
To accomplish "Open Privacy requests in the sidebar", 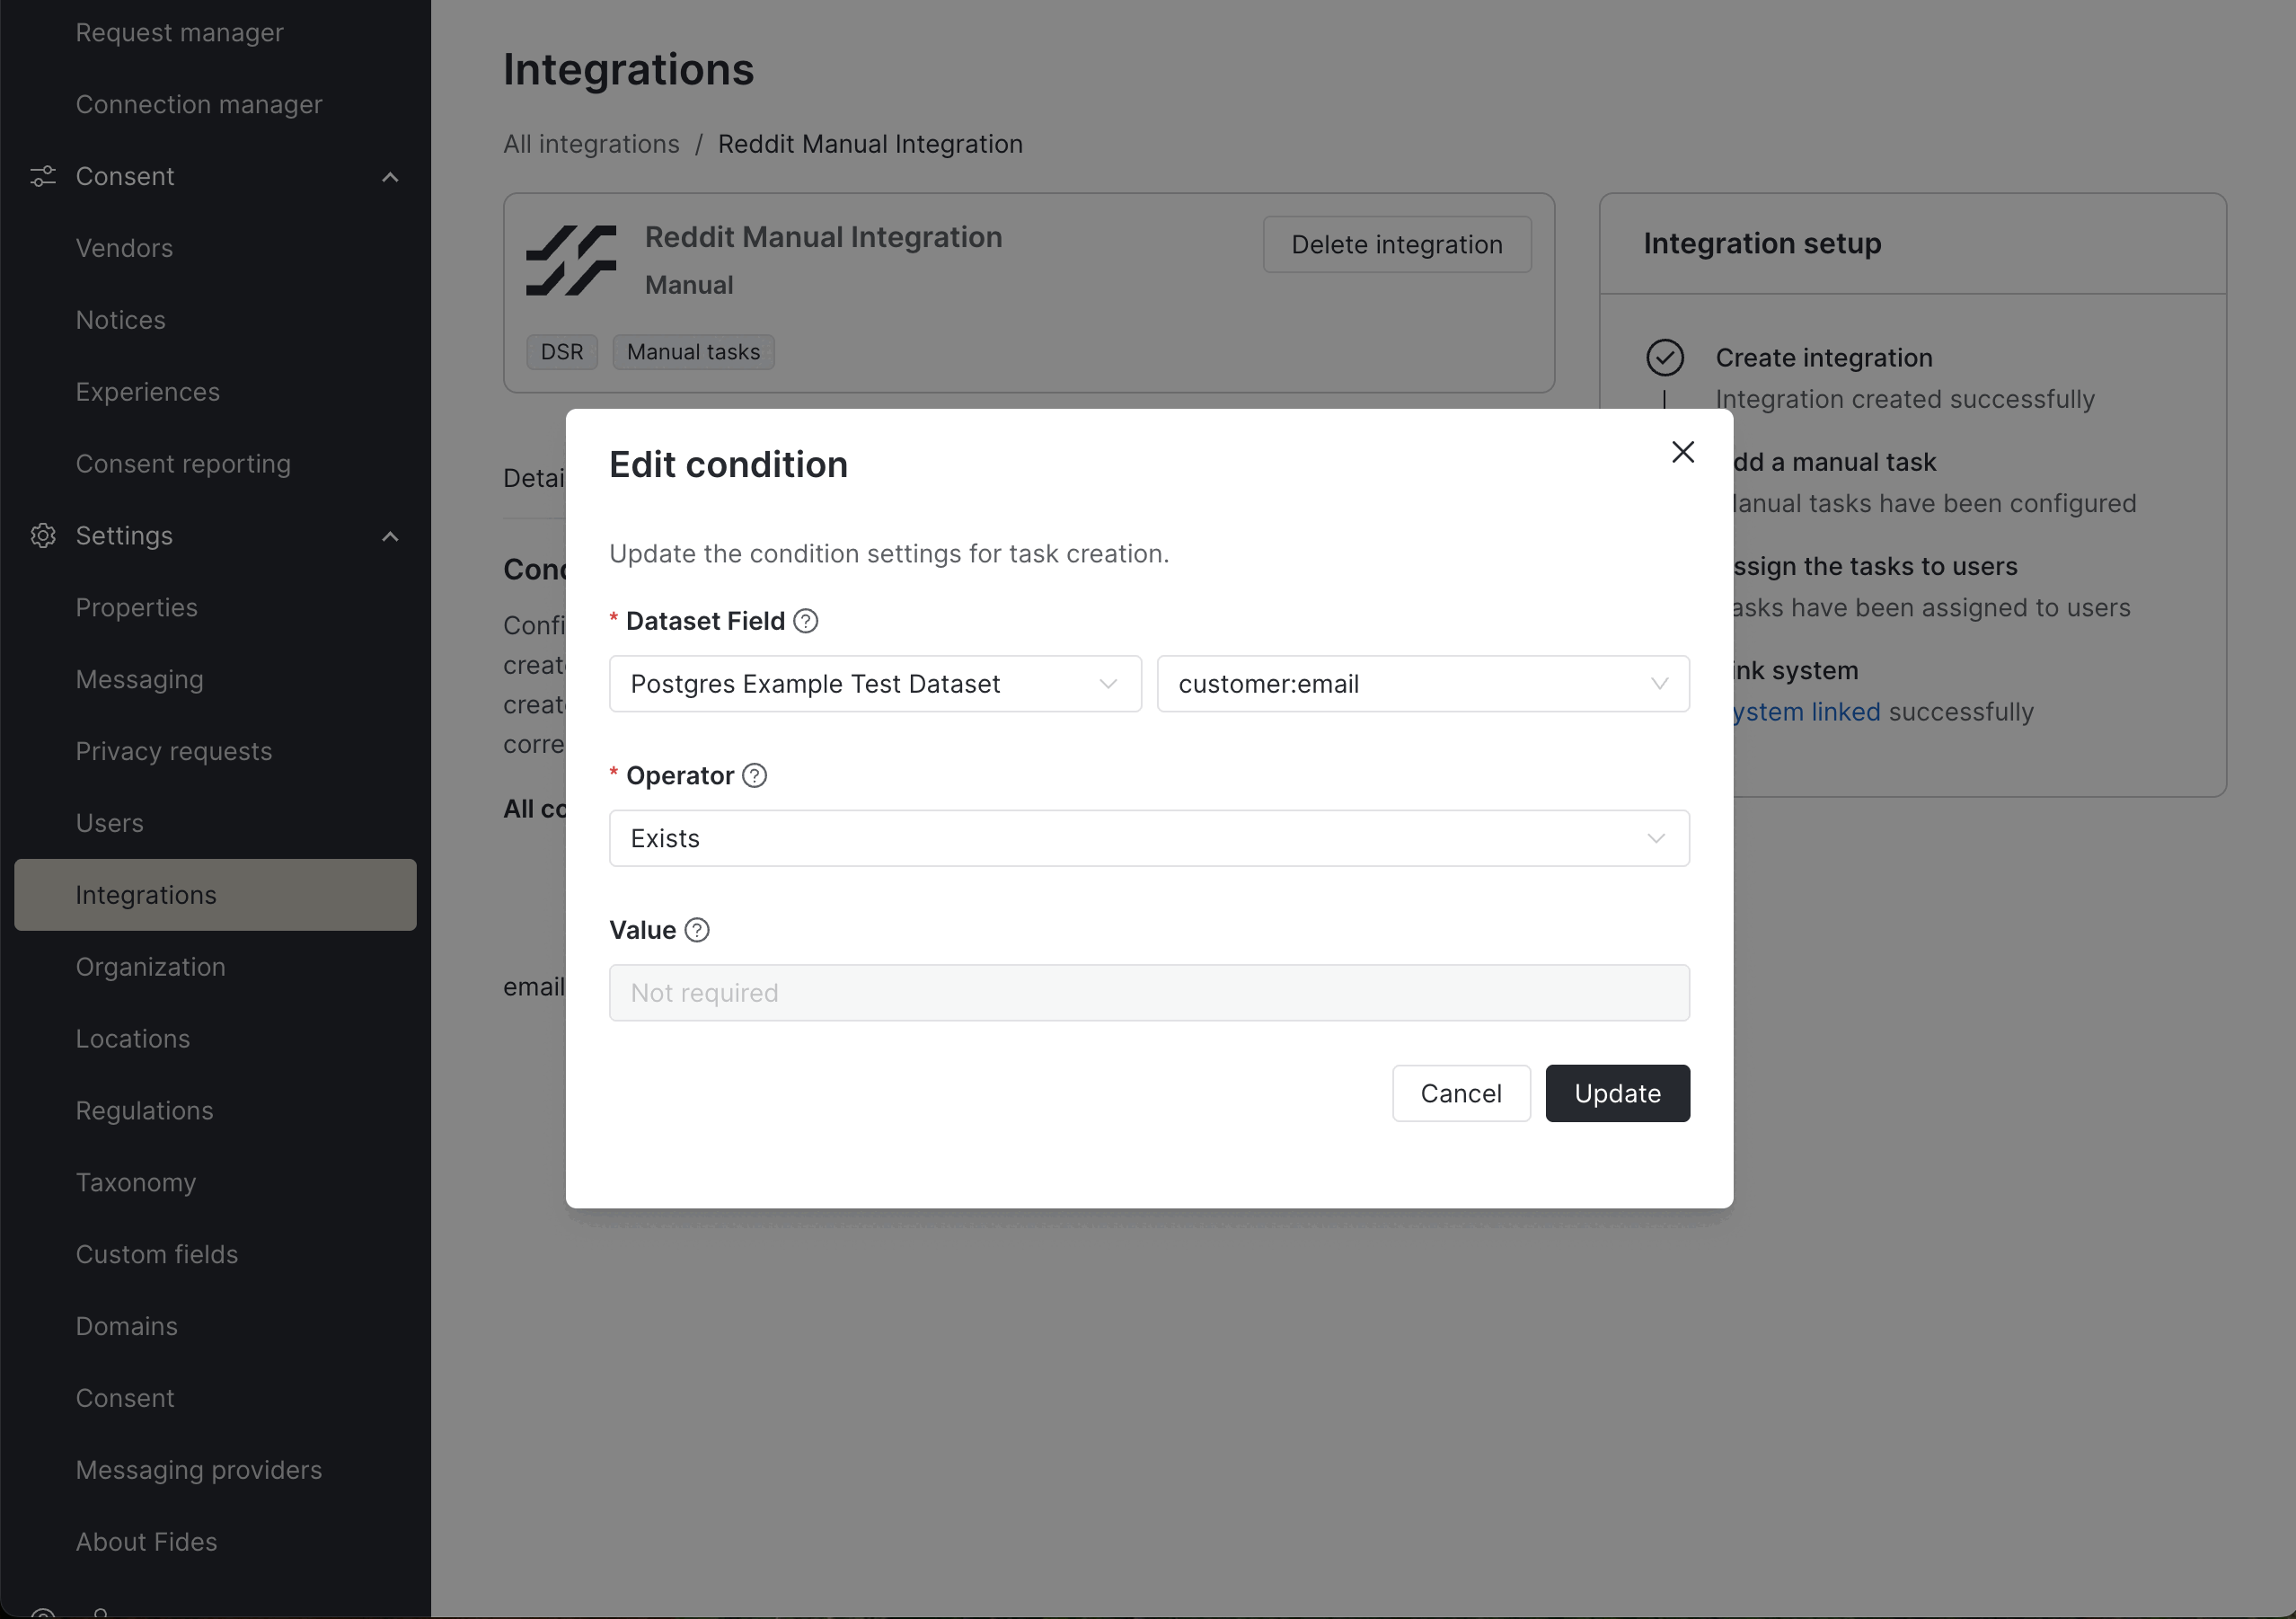I will 174,751.
